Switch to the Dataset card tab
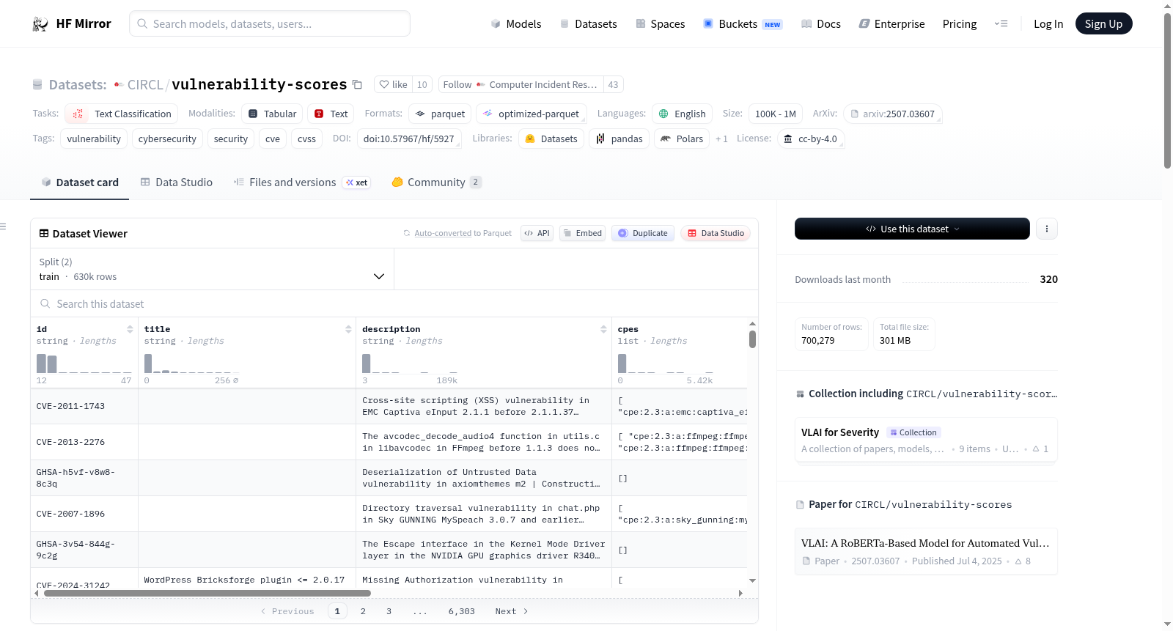Viewport: 1173px width, 631px height. tap(80, 182)
